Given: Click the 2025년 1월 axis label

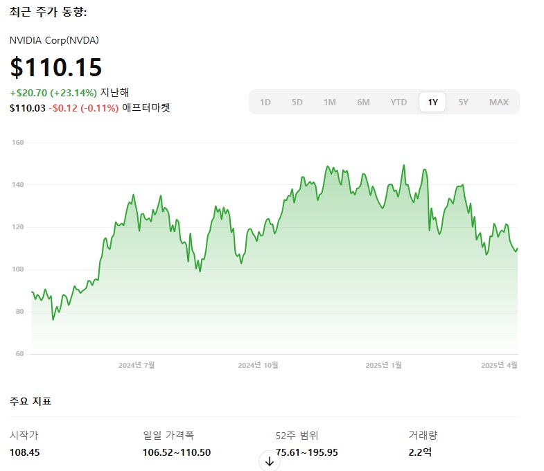Looking at the screenshot, I should click(x=383, y=365).
